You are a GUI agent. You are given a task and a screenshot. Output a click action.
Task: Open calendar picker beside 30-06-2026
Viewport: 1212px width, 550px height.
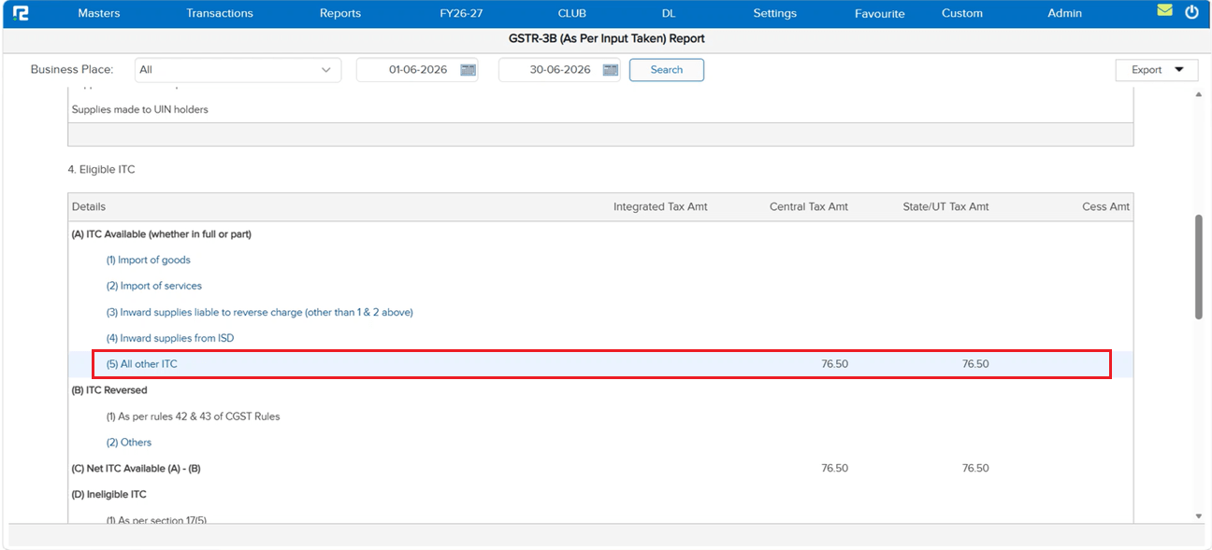pyautogui.click(x=611, y=70)
